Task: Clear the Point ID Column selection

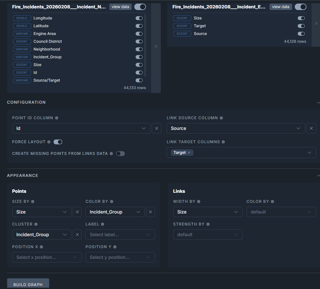Action: point(156,128)
